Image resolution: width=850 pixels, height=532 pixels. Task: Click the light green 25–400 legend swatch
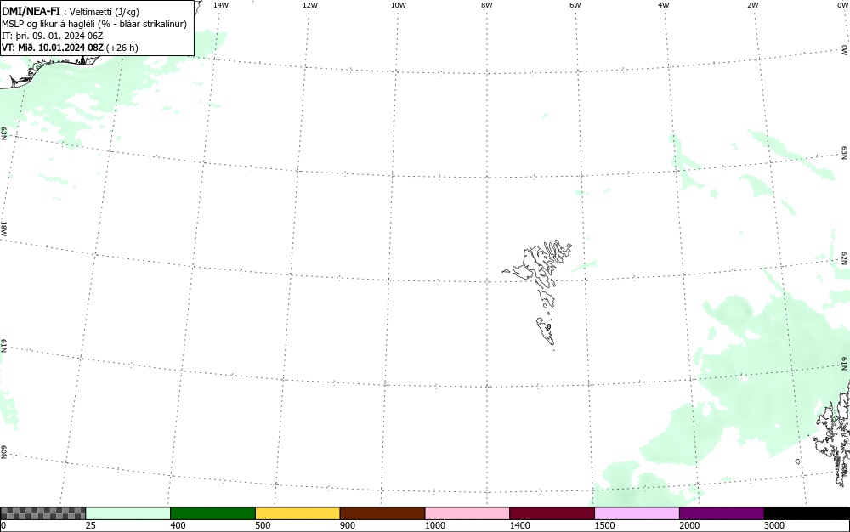[x=128, y=513]
